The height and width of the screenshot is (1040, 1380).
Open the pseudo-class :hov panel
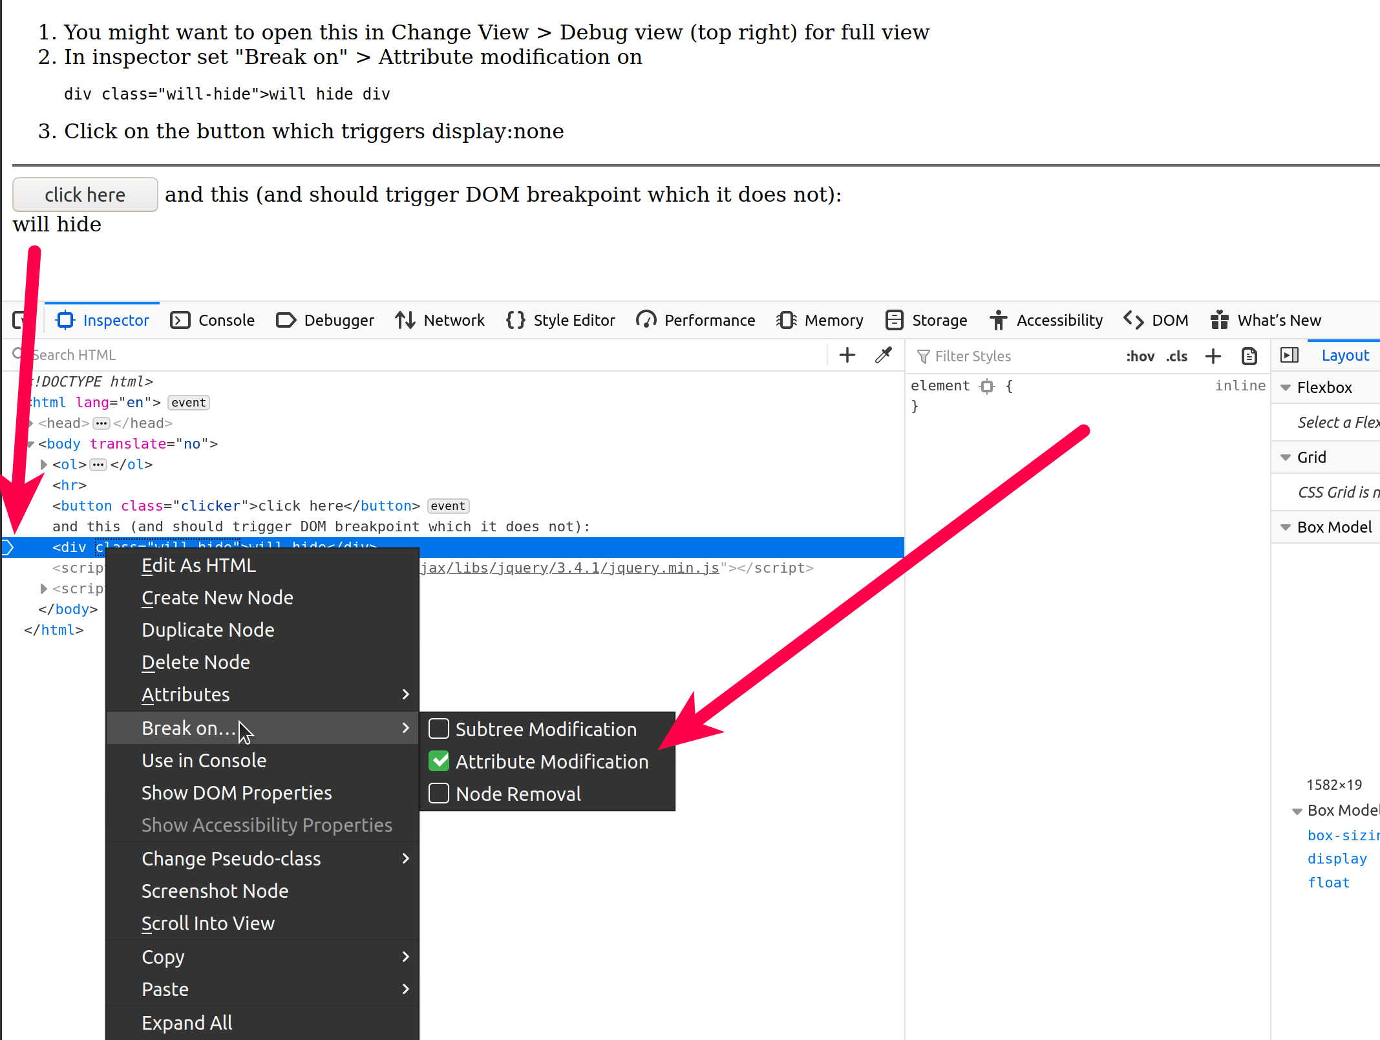click(1140, 356)
